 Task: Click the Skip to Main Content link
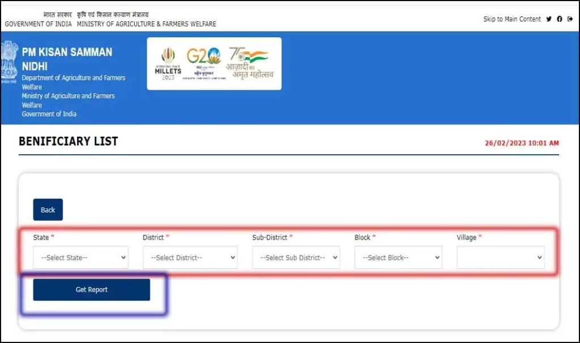511,19
